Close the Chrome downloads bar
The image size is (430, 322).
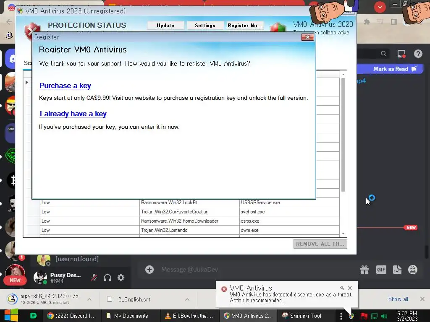pyautogui.click(x=422, y=299)
